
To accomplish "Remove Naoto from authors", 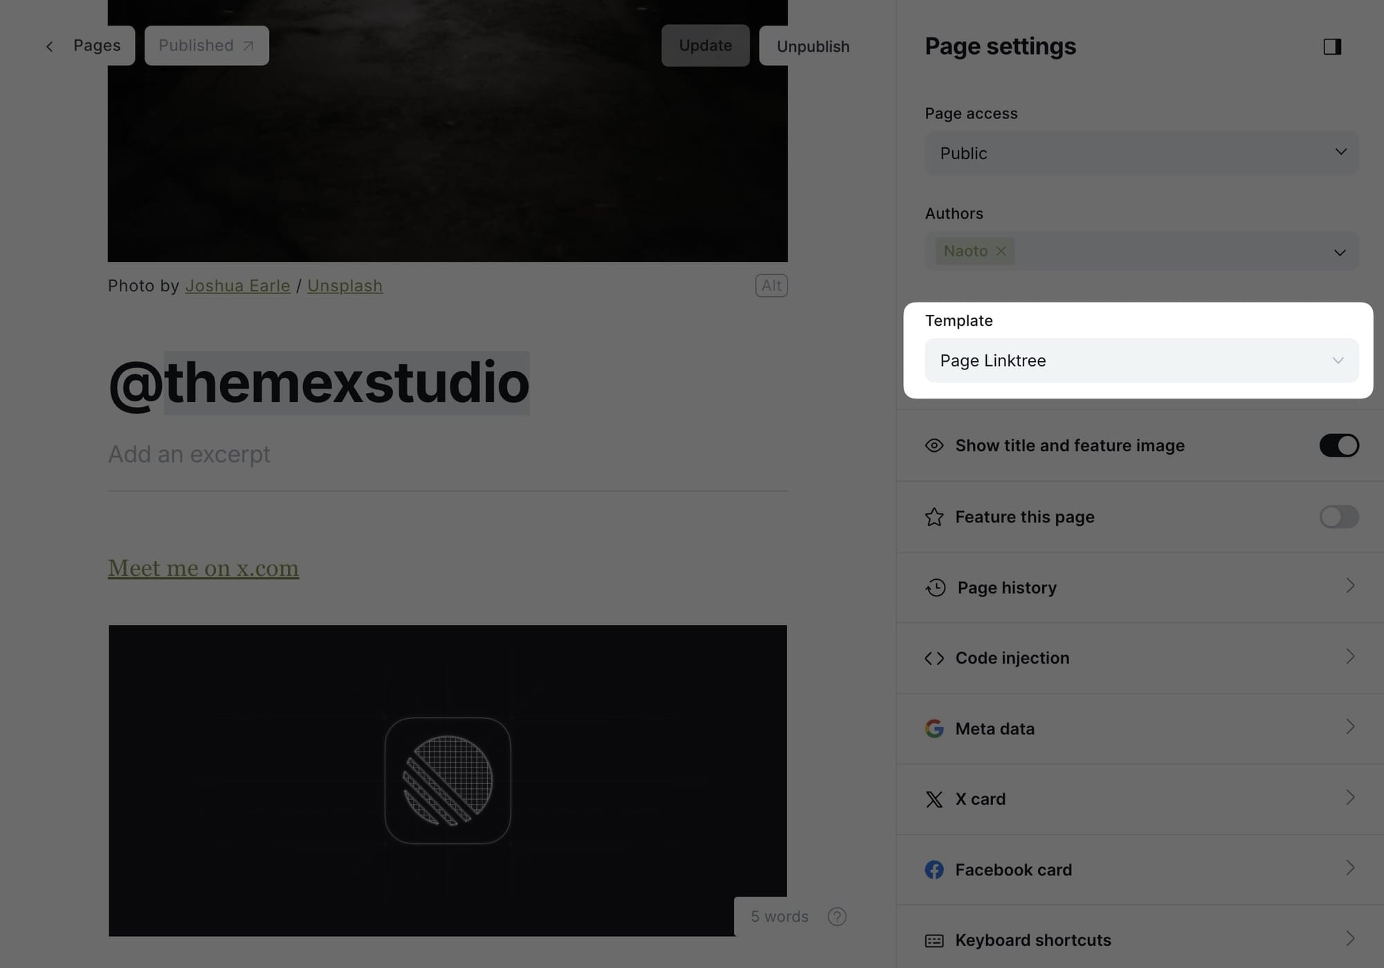I will click(1001, 251).
